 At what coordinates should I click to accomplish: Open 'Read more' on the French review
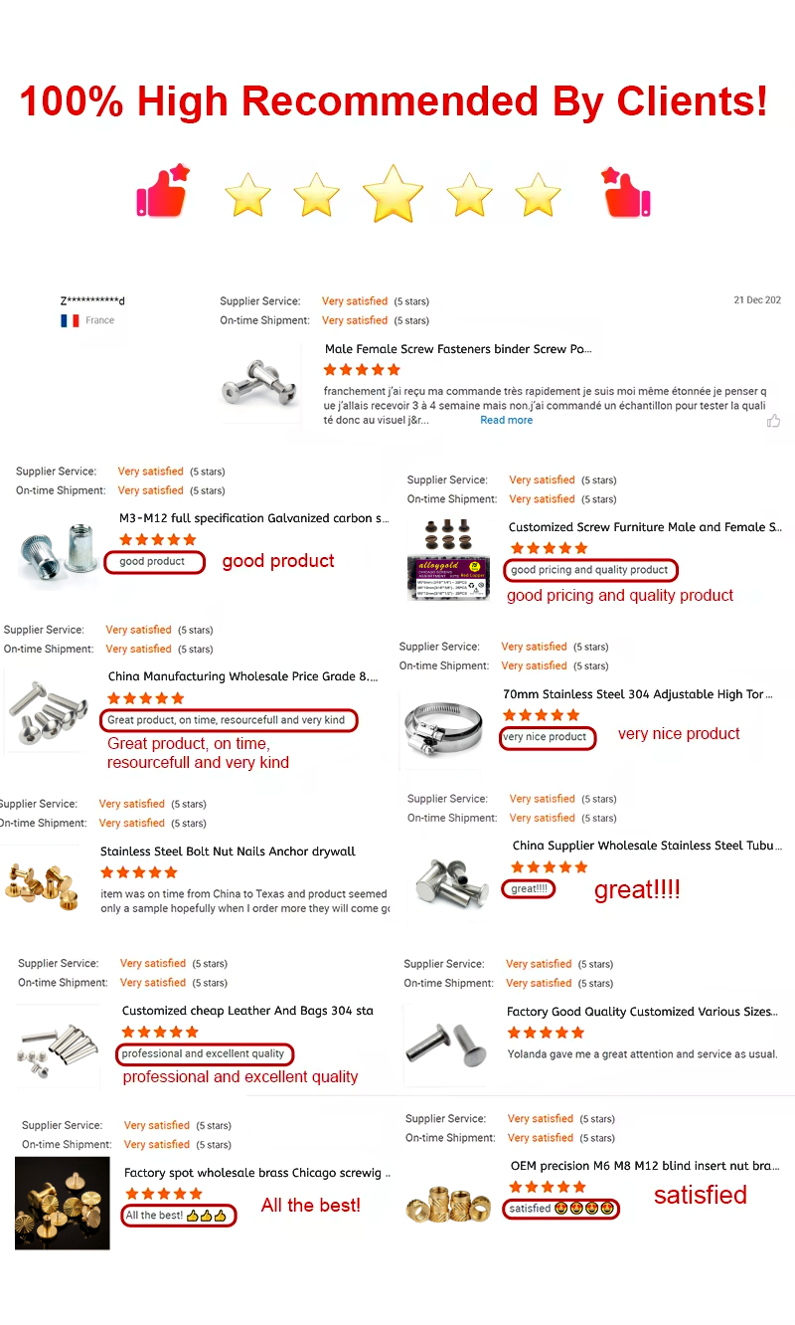[506, 421]
